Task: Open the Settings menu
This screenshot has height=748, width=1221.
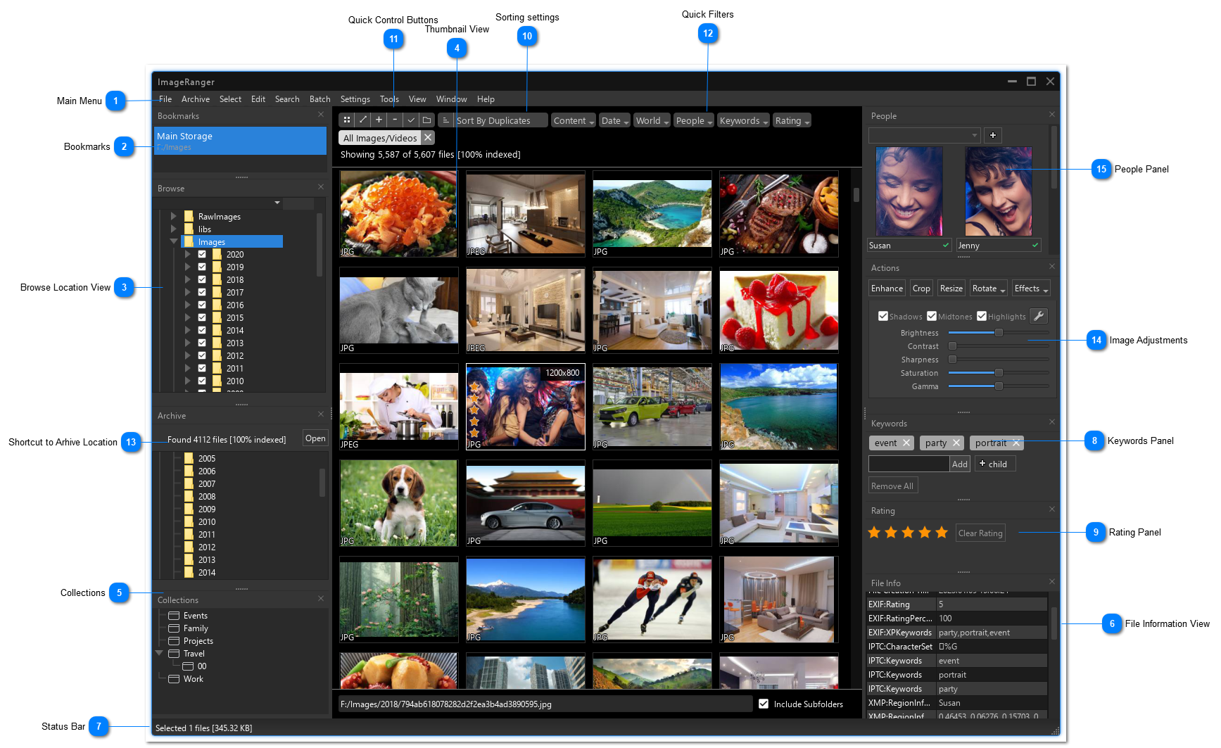Action: [355, 99]
